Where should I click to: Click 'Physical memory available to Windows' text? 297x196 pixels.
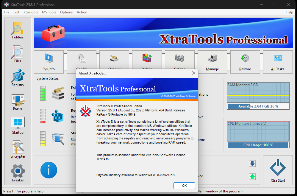click(x=135, y=175)
